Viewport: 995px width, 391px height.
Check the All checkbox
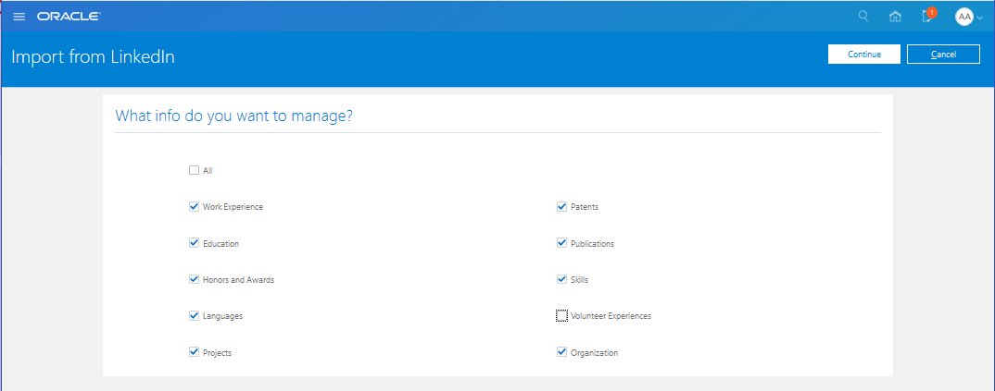pyautogui.click(x=194, y=170)
